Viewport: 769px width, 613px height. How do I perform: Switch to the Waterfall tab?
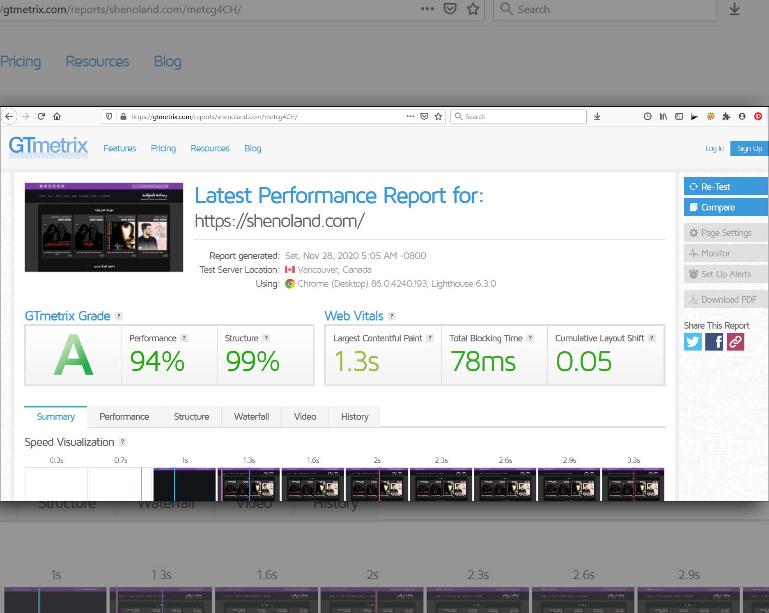point(251,416)
